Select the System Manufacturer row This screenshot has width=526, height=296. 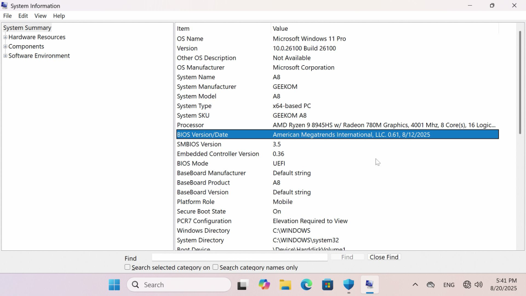(x=337, y=86)
